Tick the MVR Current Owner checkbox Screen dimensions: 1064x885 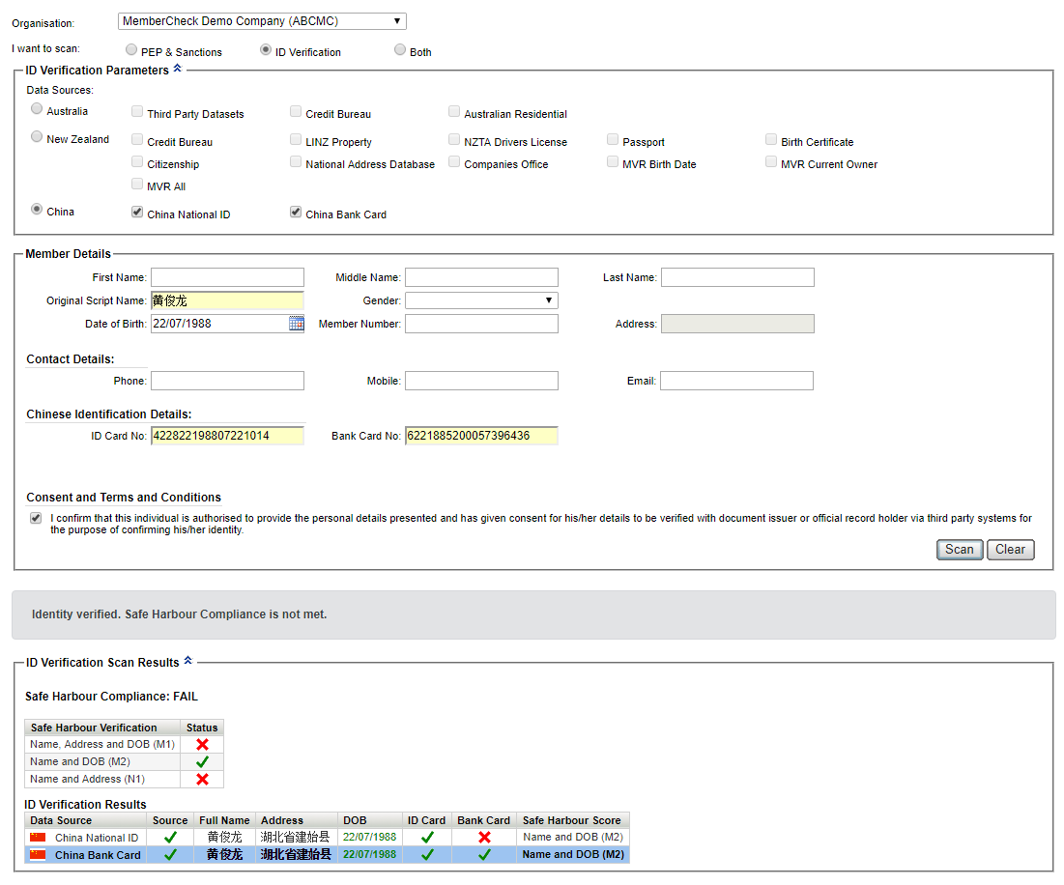click(771, 161)
